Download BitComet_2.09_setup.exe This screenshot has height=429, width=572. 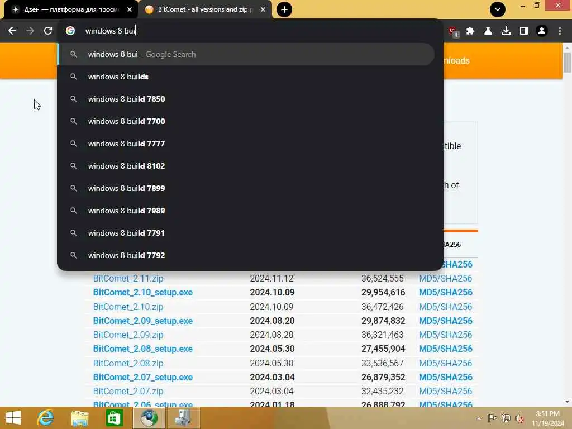(x=142, y=321)
